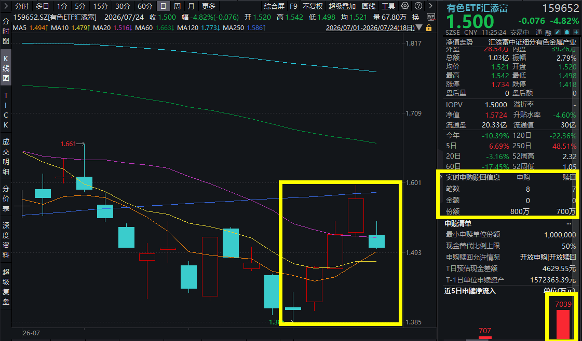Click the pencil note icon beside 融
The height and width of the screenshot is (341, 582).
558,32
